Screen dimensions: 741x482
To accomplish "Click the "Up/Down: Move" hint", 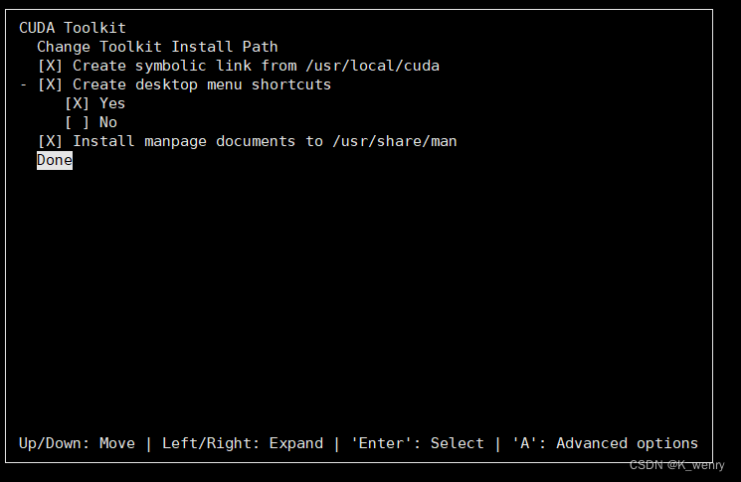I will pos(77,443).
